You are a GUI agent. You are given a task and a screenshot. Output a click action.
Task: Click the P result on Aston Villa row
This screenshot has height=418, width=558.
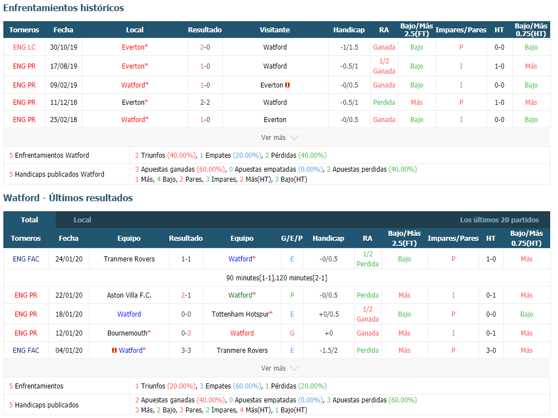point(292,295)
